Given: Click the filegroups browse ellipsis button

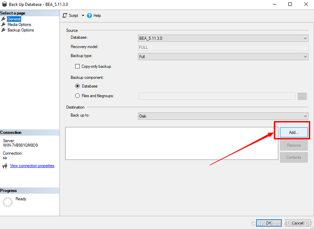Looking at the screenshot, I should coord(302,96).
